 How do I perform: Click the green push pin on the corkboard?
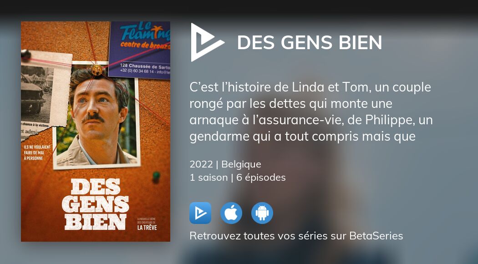156,176
